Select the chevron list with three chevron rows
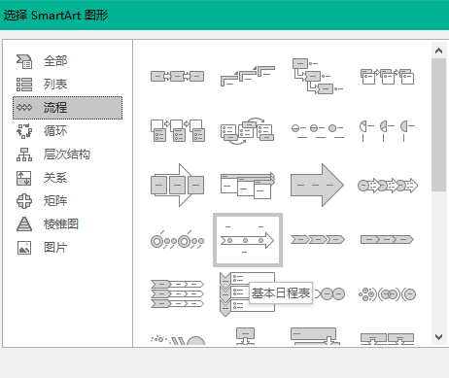The height and width of the screenshot is (378, 449). [178, 293]
